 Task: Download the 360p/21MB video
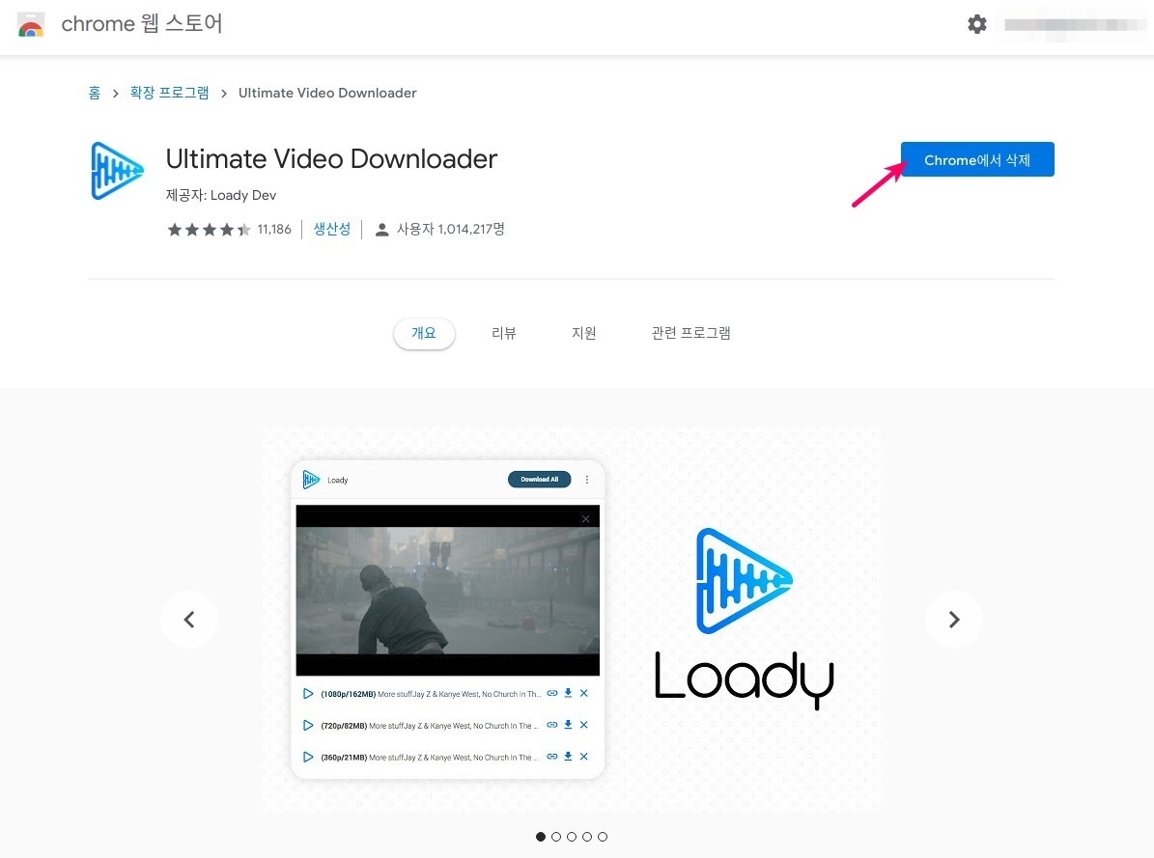click(568, 757)
